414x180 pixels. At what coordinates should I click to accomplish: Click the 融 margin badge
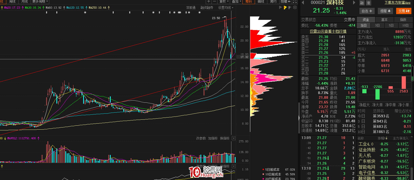pyautogui.click(x=362, y=3)
